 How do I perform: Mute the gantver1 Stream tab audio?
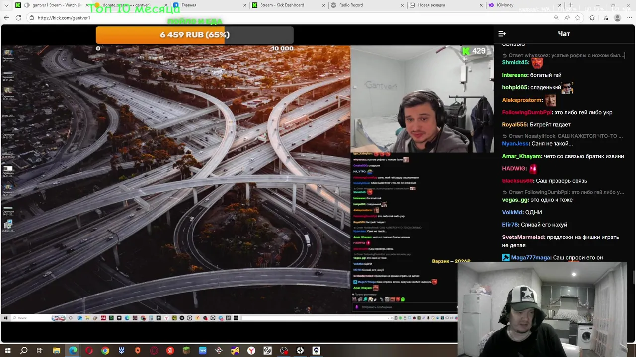click(26, 5)
